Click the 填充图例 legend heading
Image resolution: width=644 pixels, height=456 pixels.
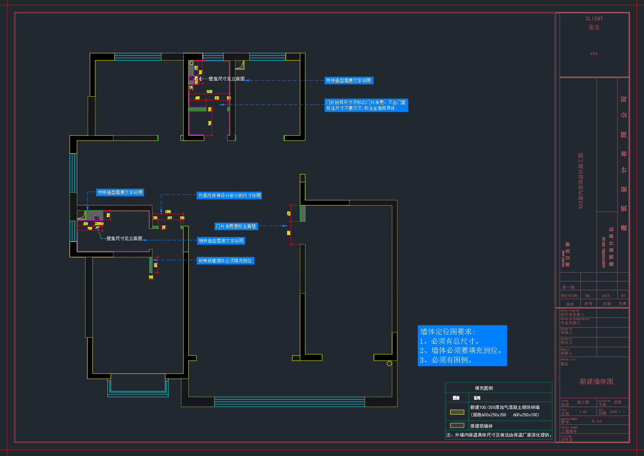pos(484,388)
